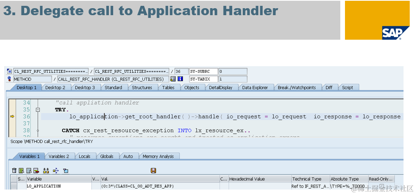The height and width of the screenshot is (195, 416).
Task: Select the Variables 1 tab
Action: click(x=29, y=156)
